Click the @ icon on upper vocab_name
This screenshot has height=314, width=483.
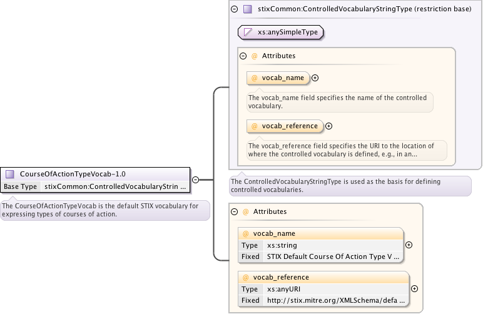coord(255,78)
